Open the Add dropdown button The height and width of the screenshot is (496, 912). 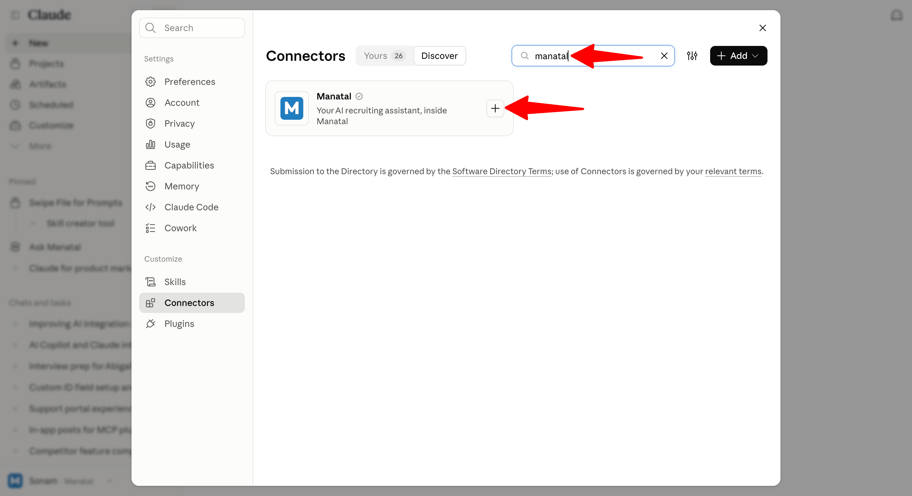point(738,55)
